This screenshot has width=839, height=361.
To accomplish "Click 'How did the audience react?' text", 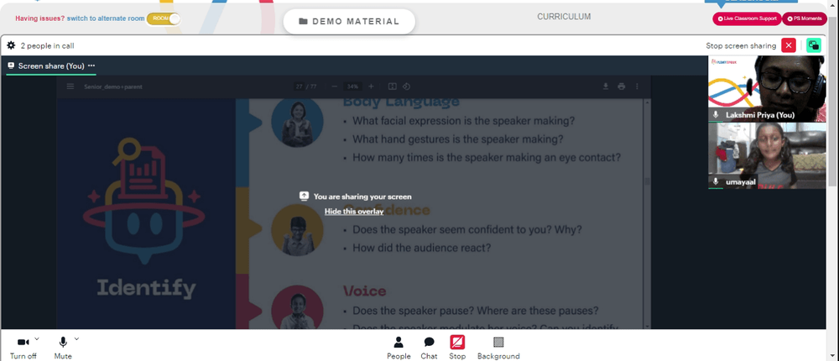I will 422,248.
